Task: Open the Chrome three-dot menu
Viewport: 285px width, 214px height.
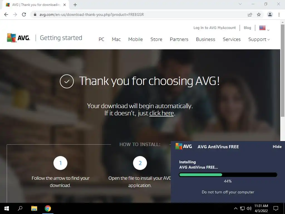Action: (x=279, y=14)
